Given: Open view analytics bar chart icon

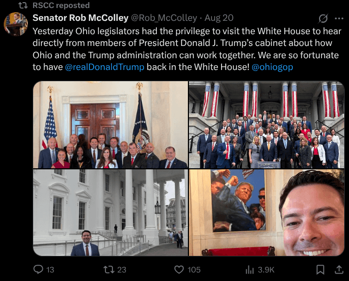Looking at the screenshot, I should click(x=249, y=270).
